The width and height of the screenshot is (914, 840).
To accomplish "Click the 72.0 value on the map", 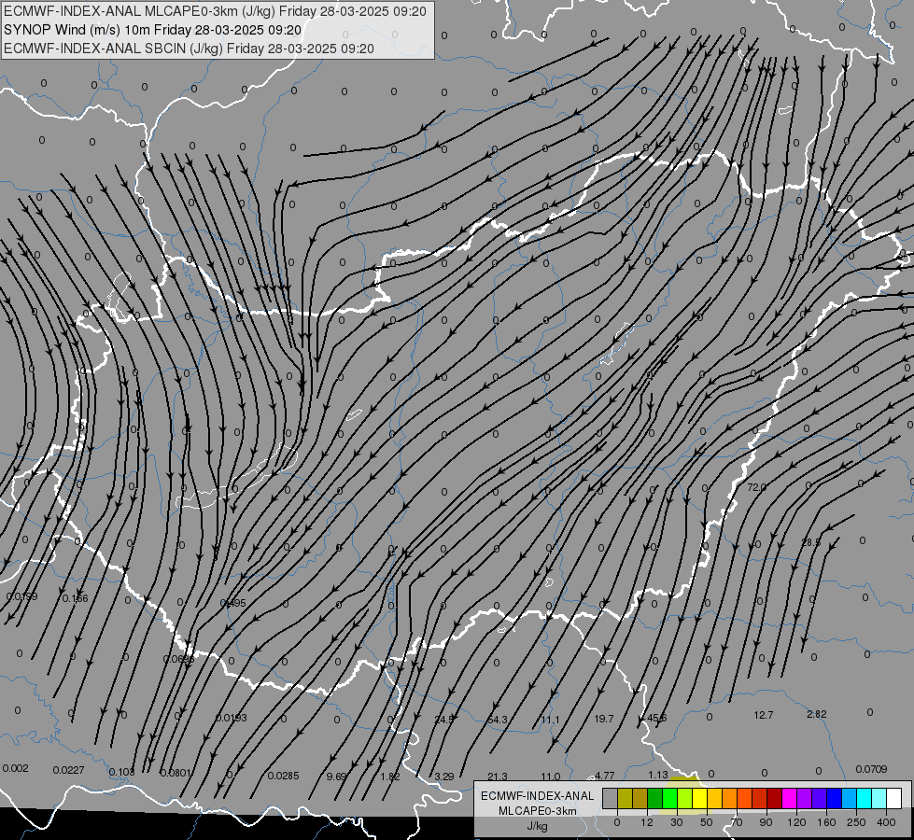I will point(756,487).
